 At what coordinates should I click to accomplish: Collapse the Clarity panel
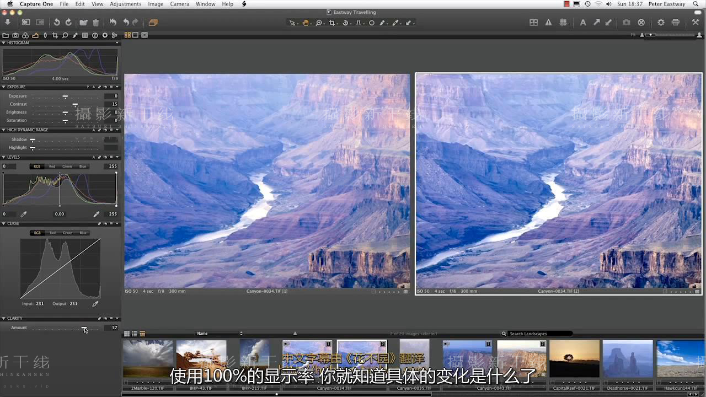(x=4, y=319)
